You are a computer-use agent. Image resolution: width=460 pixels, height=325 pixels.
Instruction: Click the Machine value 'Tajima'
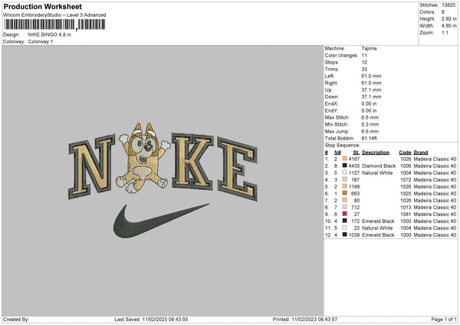[x=369, y=48]
